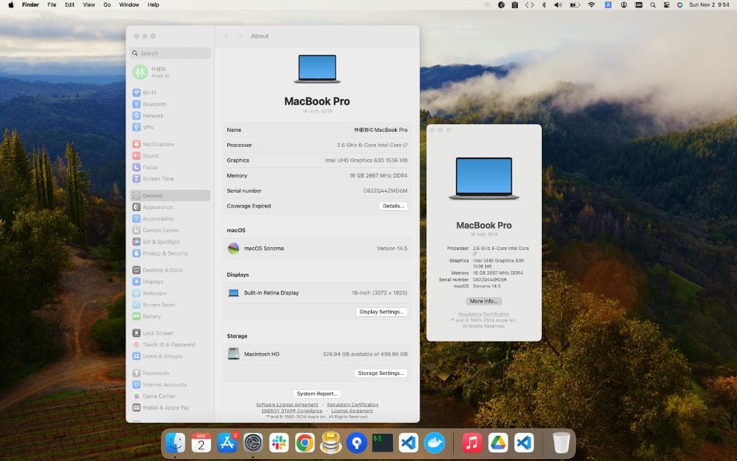
Task: Select Wi-Fi in the Settings sidebar
Action: click(151, 92)
